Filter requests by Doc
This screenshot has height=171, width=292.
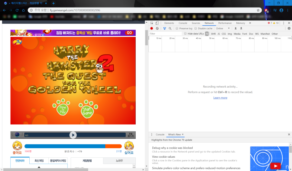coord(251,34)
